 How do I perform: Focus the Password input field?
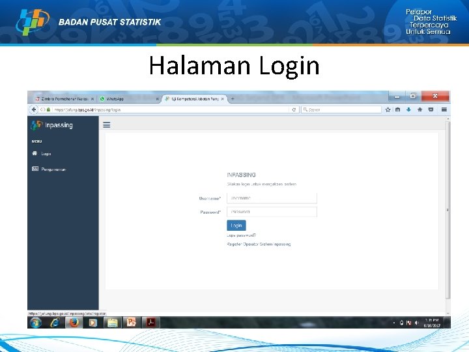[x=272, y=212]
